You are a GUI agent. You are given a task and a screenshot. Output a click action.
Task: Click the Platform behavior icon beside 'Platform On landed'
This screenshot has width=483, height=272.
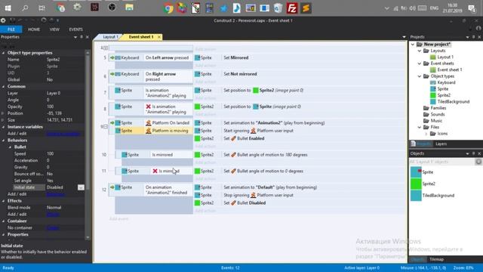(x=148, y=122)
